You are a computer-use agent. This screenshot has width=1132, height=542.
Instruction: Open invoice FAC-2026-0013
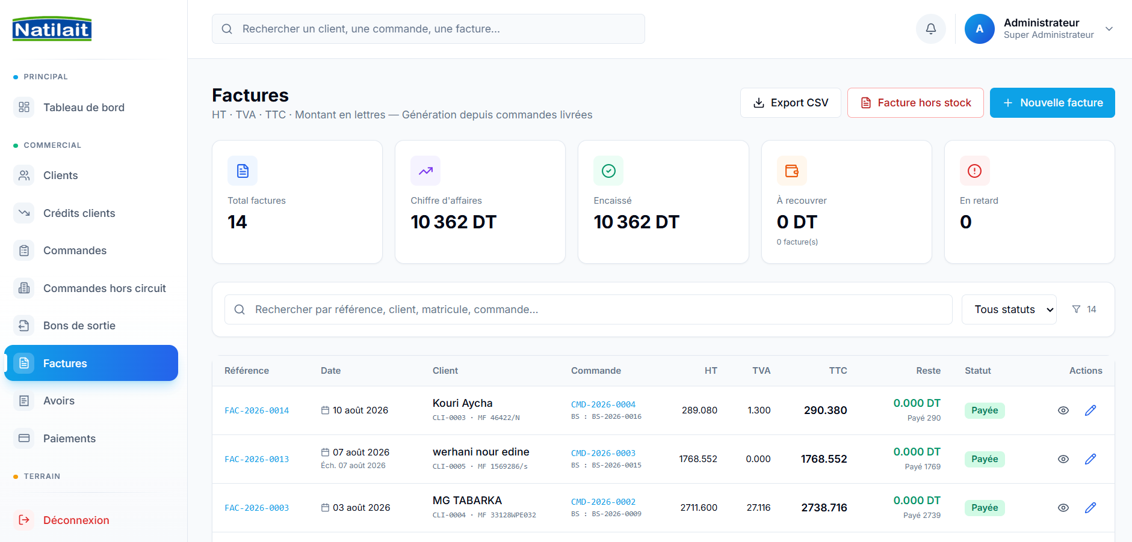pyautogui.click(x=256, y=459)
